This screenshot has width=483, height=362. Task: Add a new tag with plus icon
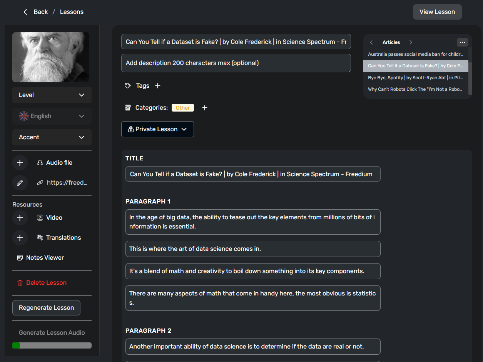[x=157, y=86]
